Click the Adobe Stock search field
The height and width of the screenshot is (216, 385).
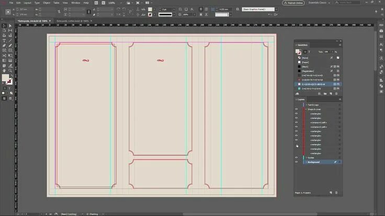348,3
